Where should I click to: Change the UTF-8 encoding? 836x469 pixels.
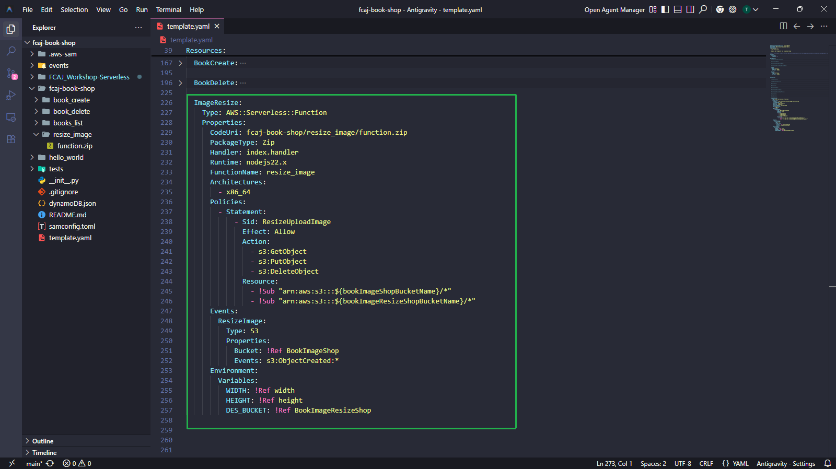point(682,463)
